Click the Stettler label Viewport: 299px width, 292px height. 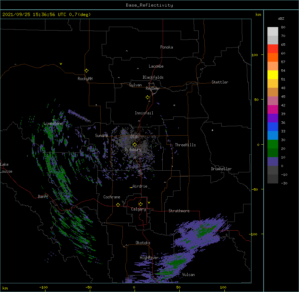click(220, 82)
